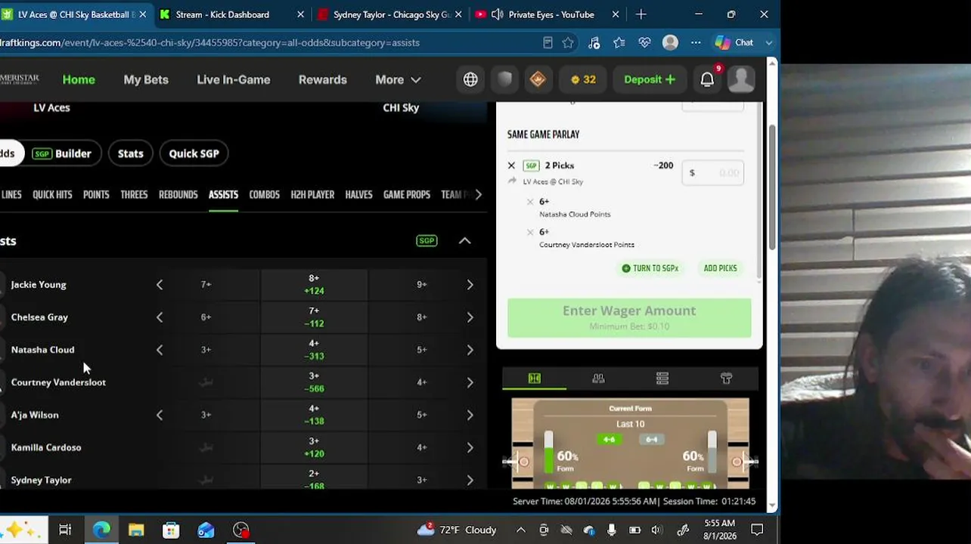Remove Natasha Cloud Points 6+ pick
This screenshot has width=971, height=544.
(530, 202)
